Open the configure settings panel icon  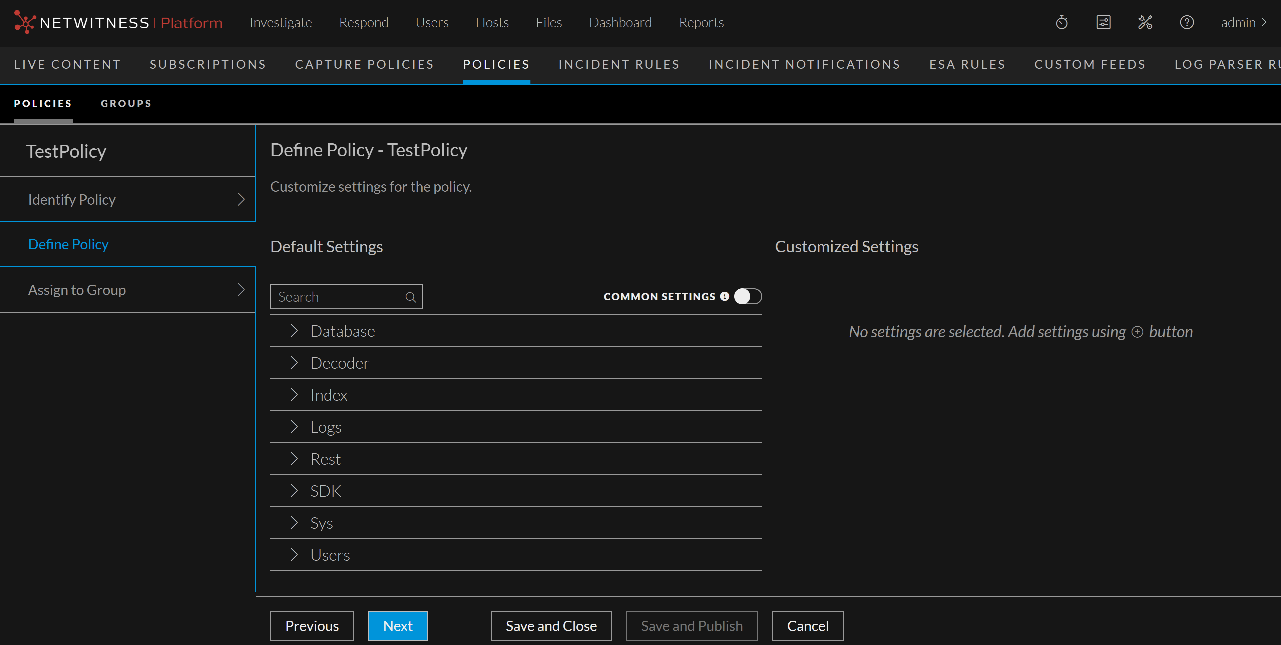[x=1103, y=22]
